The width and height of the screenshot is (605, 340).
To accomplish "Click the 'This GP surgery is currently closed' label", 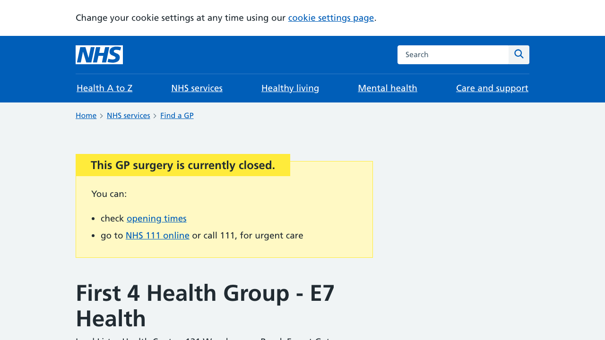I will [x=183, y=165].
